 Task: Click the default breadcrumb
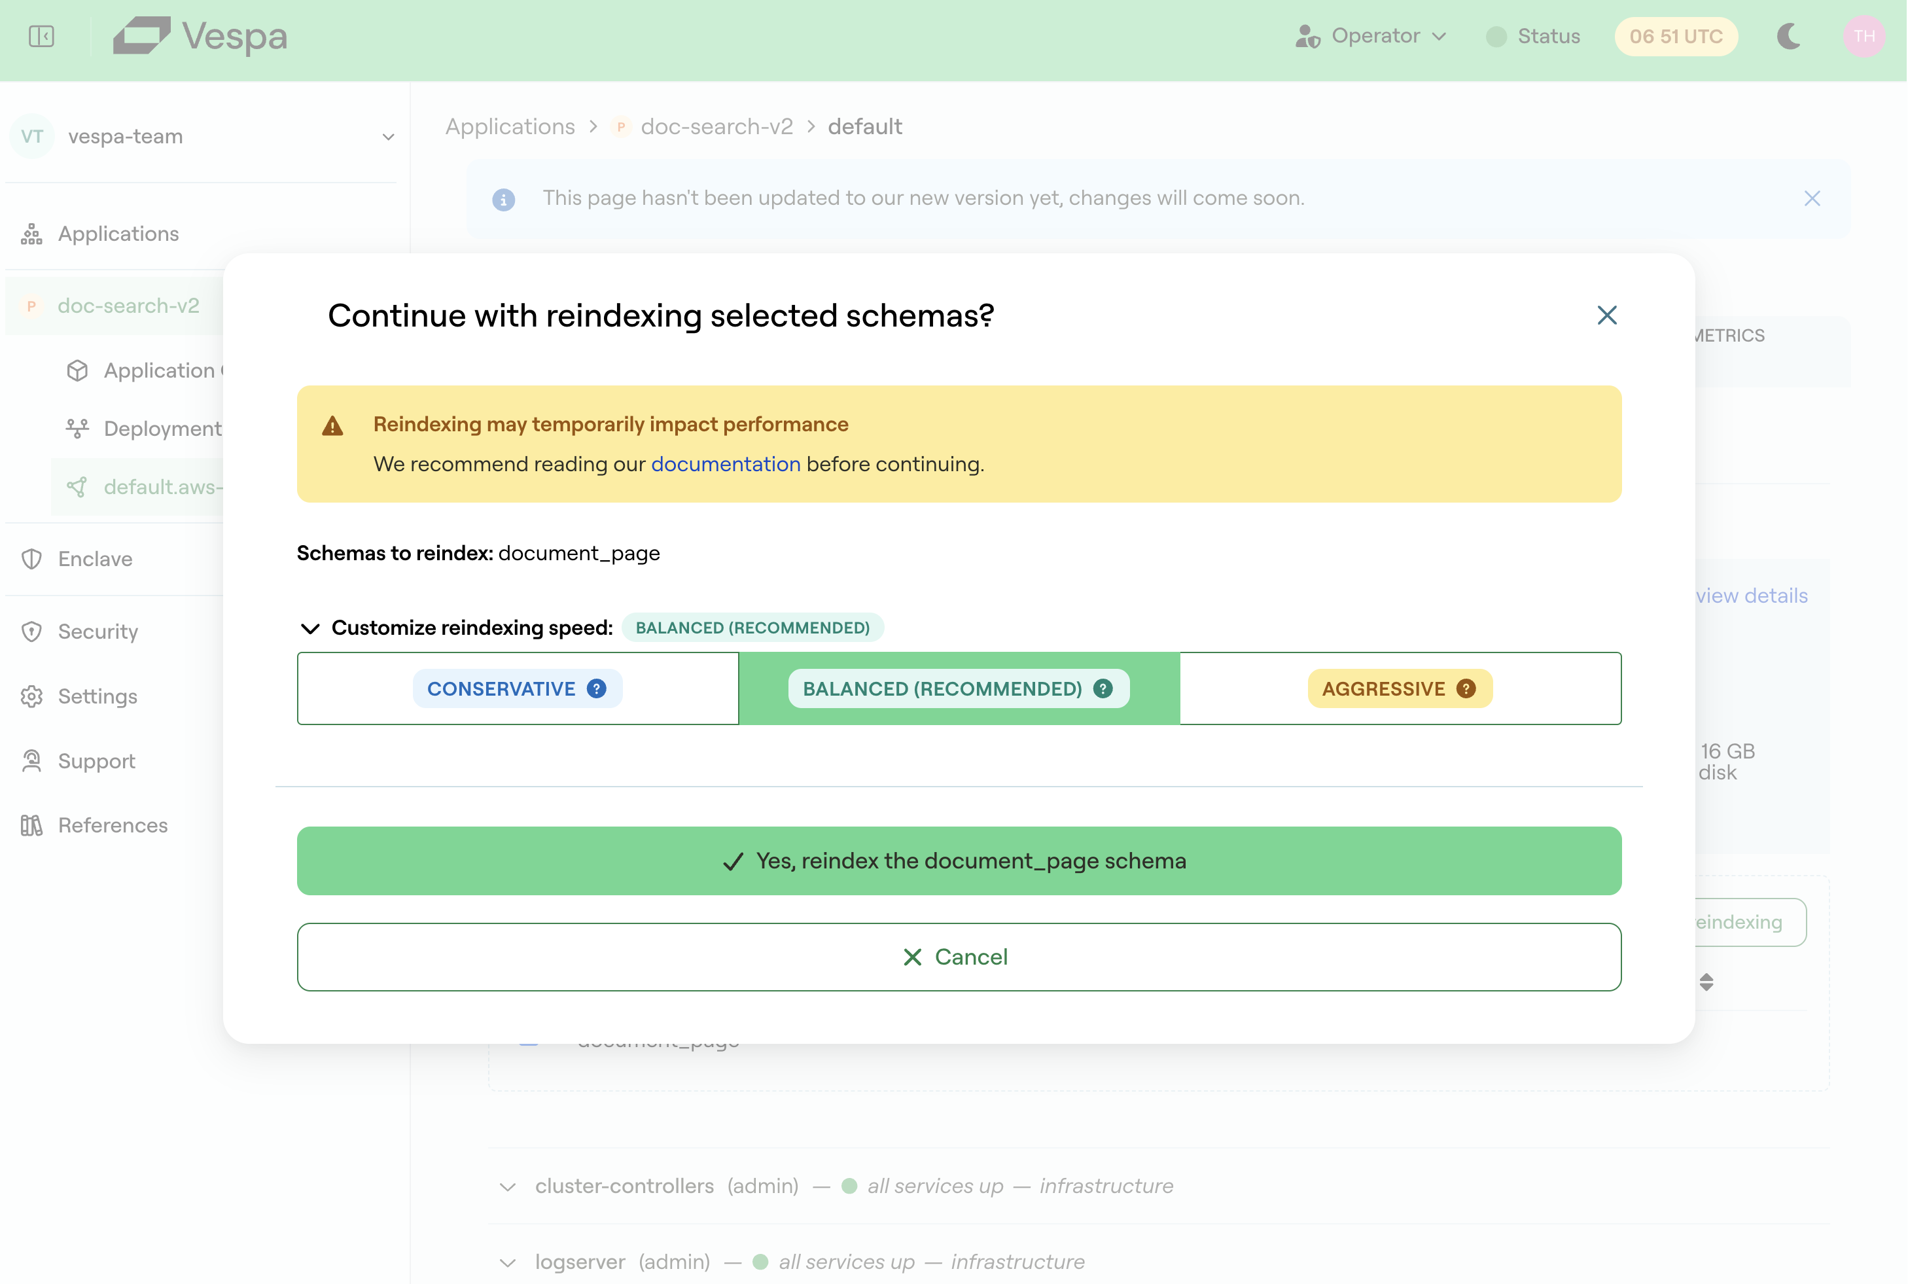[864, 126]
